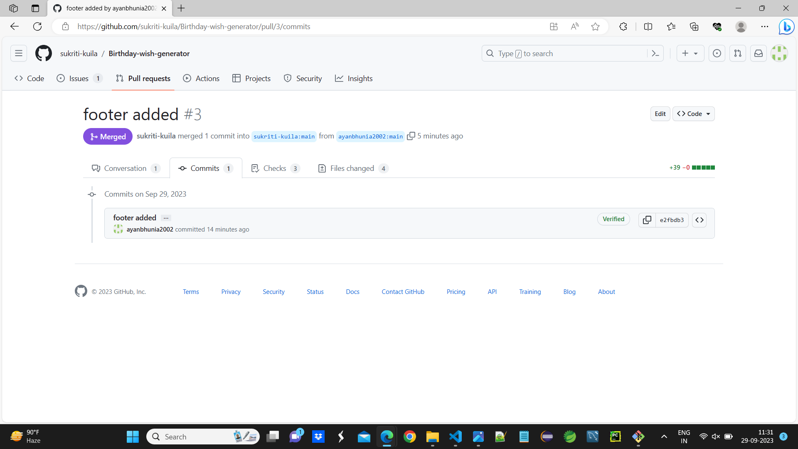Launch Visual Studio Code from taskbar
This screenshot has height=449, width=798.
point(455,437)
